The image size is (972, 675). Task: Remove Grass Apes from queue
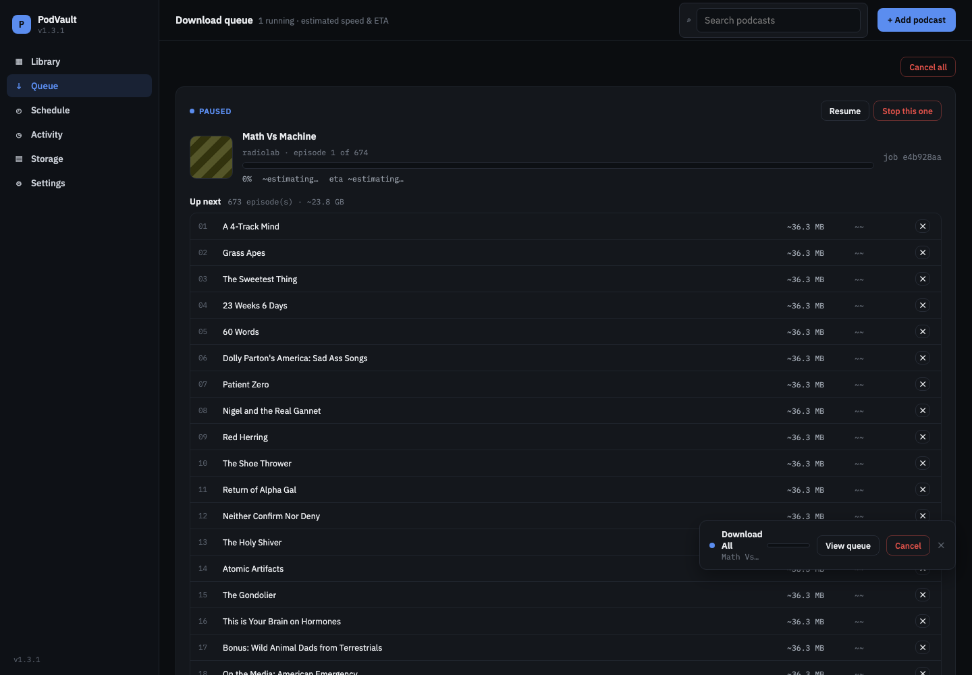click(x=923, y=252)
